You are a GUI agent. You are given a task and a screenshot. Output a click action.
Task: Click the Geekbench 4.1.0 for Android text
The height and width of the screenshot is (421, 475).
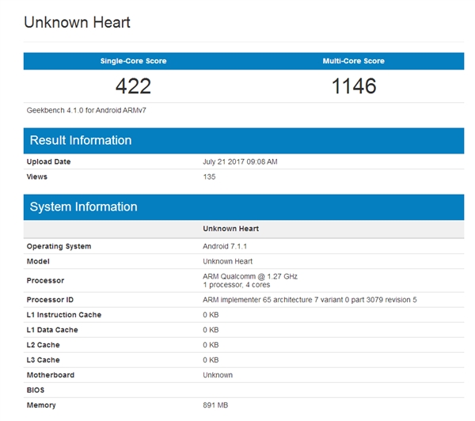[x=86, y=110]
